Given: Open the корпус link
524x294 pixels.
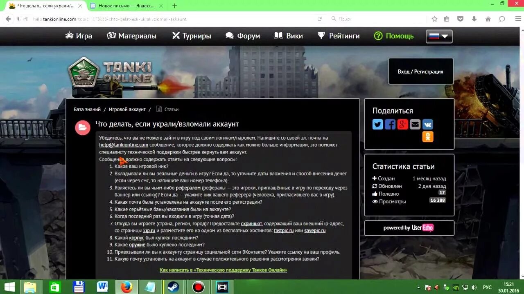Looking at the screenshot, I should pos(137,238).
